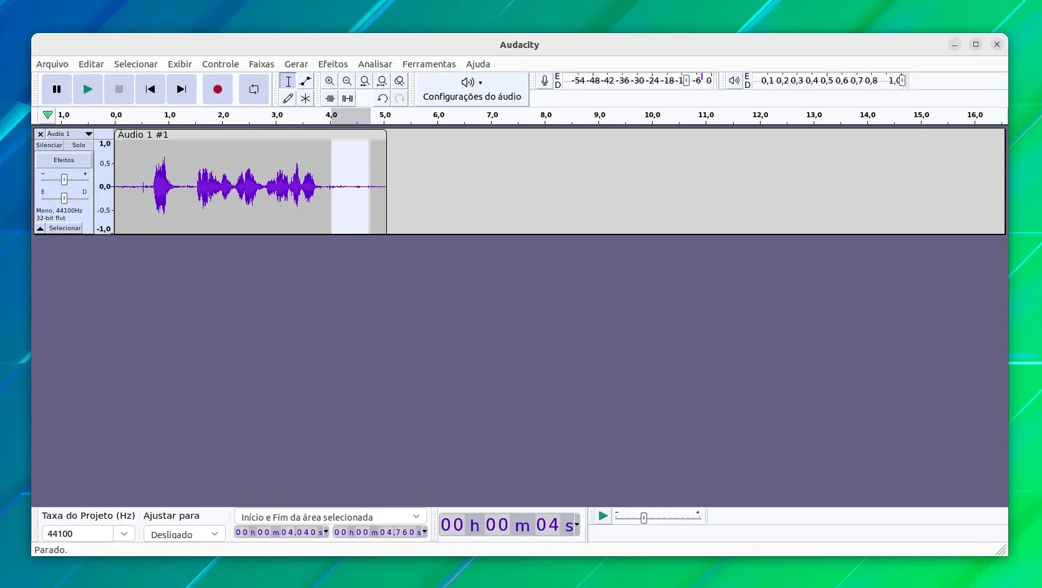Click the Zoom Toggle icon

(400, 81)
